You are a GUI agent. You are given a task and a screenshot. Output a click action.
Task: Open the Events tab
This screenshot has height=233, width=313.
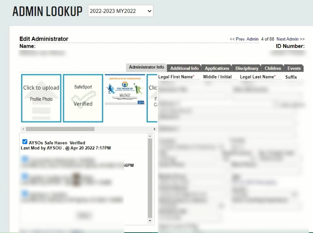tap(294, 68)
